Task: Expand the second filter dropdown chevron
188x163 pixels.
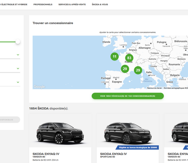Action: pyautogui.click(x=18, y=68)
